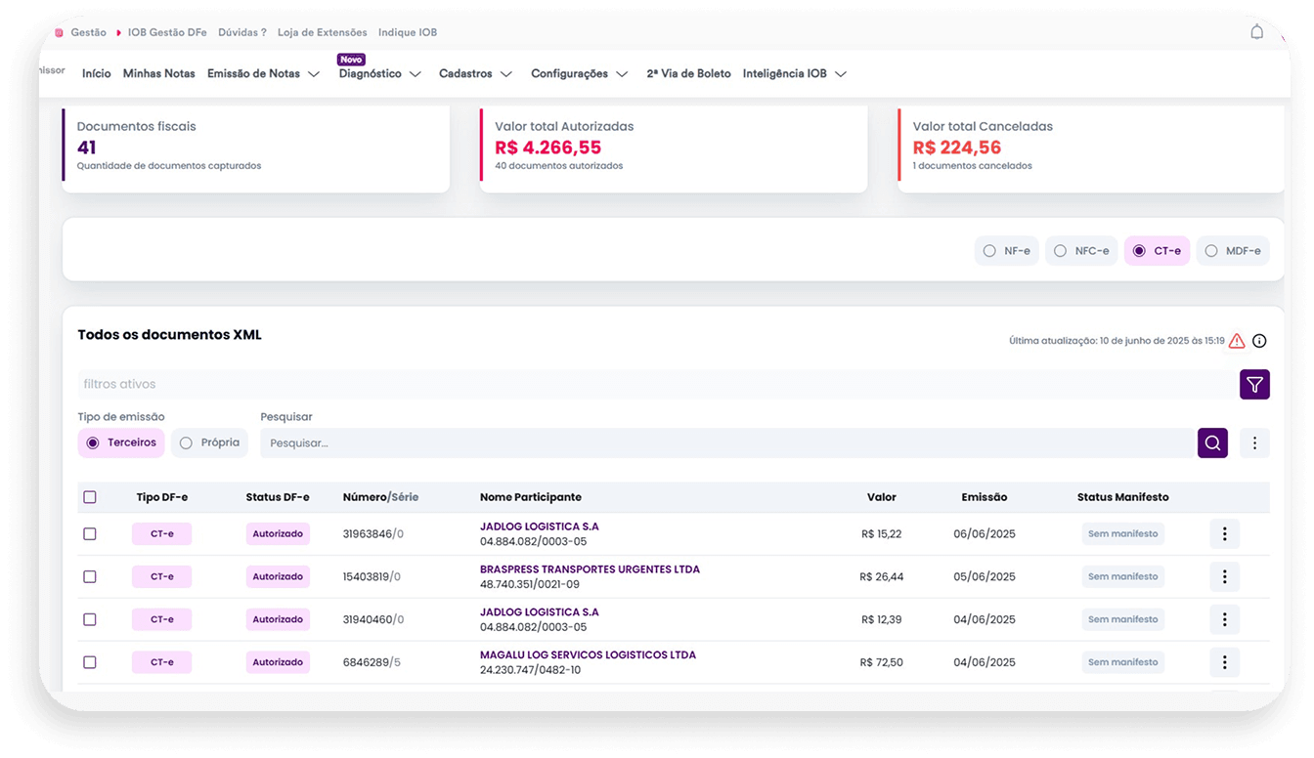Click the emission date 06/06/2025
1314x758 pixels.
click(985, 534)
